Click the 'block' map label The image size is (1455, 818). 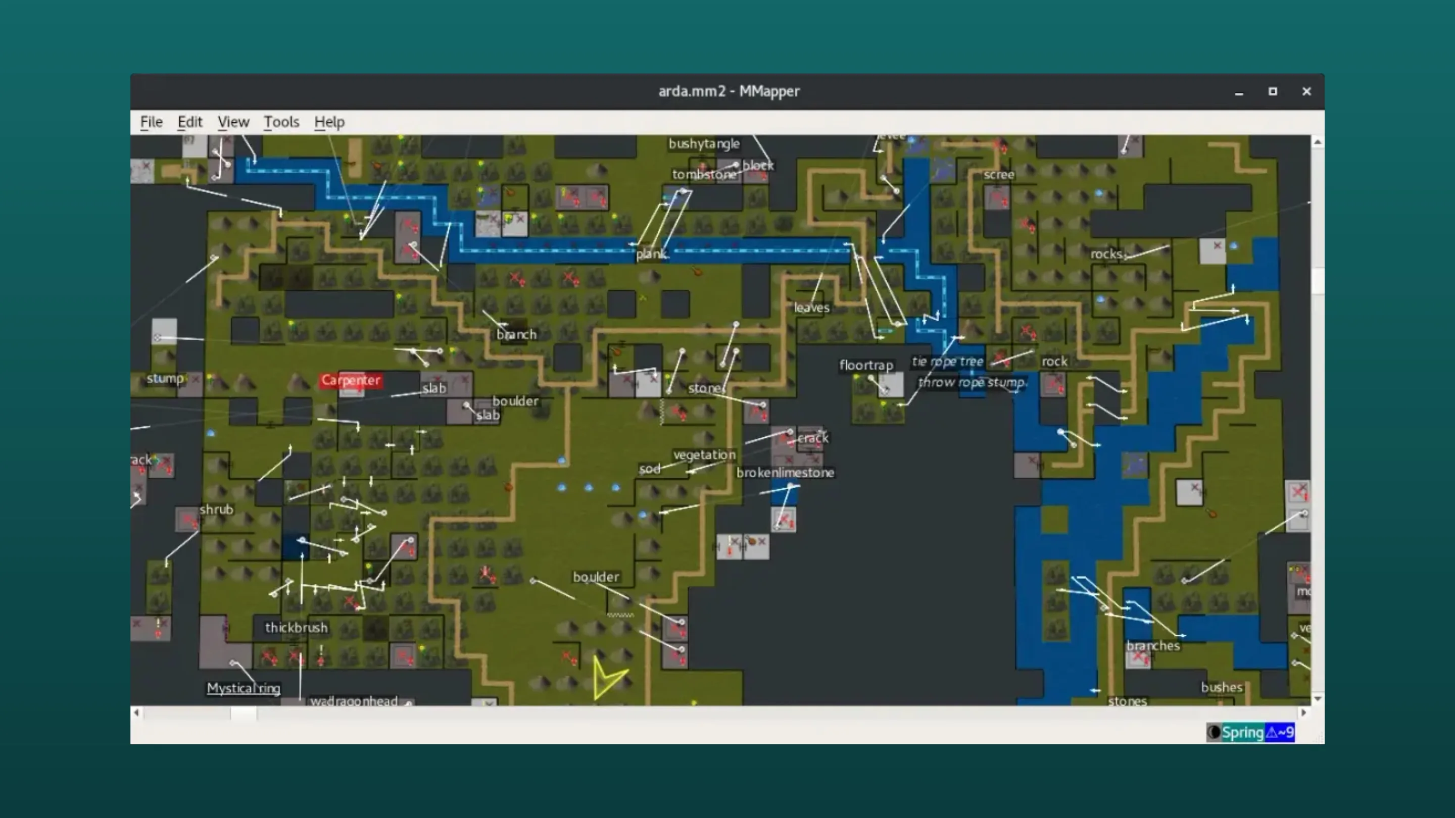point(757,166)
